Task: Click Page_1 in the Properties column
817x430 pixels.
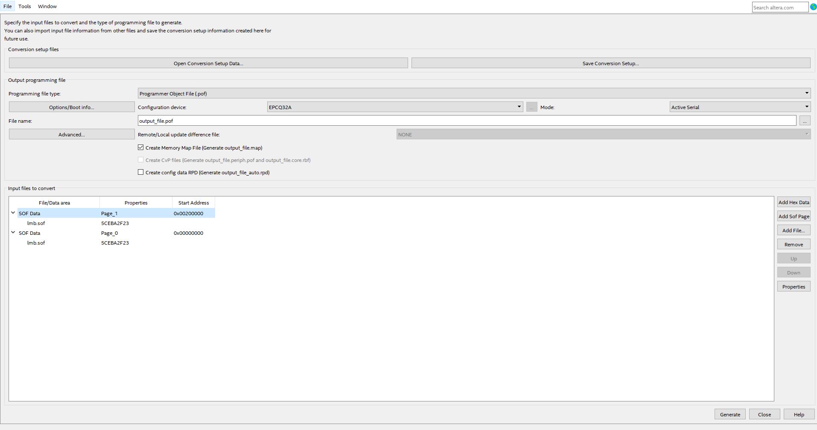Action: (x=109, y=213)
